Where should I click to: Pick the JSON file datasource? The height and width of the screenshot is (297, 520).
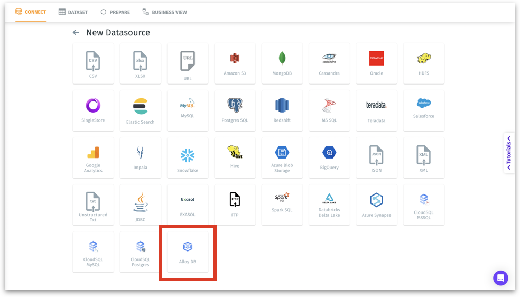[x=376, y=158]
